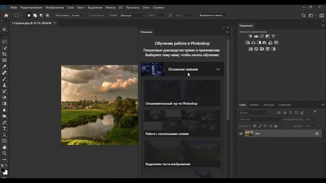Select the Zoom magnifier tool
The image size is (326, 183).
(4, 154)
